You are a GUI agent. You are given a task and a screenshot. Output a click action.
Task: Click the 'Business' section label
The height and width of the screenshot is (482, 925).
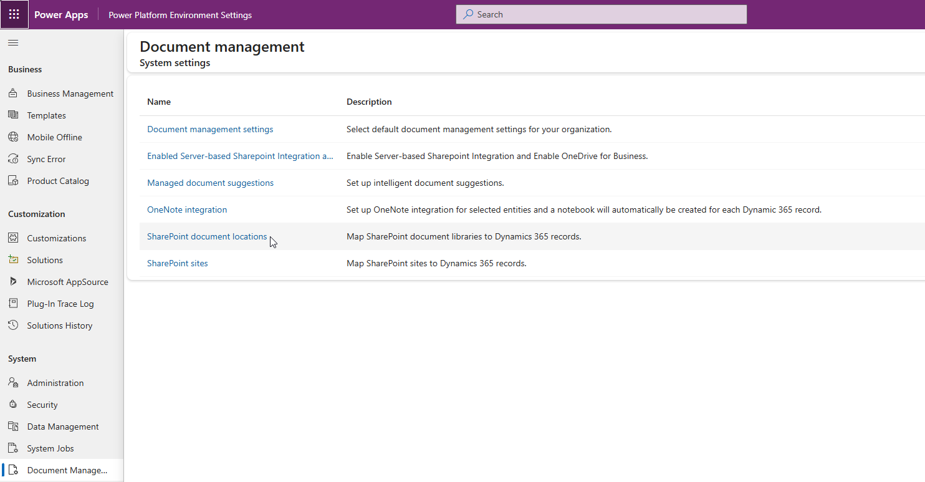point(25,69)
